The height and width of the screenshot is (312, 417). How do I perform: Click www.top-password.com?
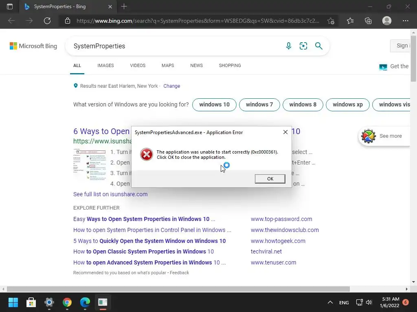(x=281, y=219)
